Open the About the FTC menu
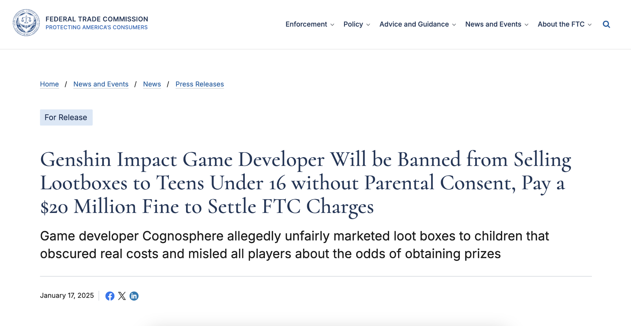This screenshot has width=631, height=326. (x=561, y=24)
